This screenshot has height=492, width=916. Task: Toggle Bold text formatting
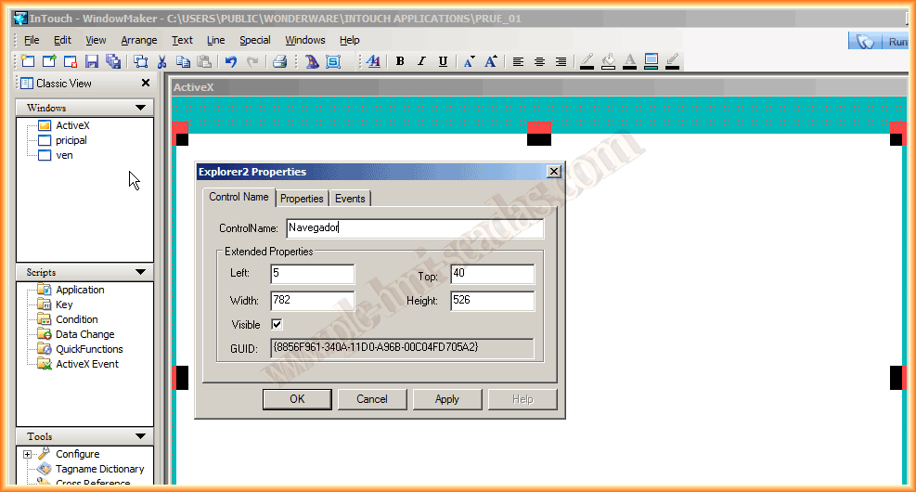coord(400,61)
